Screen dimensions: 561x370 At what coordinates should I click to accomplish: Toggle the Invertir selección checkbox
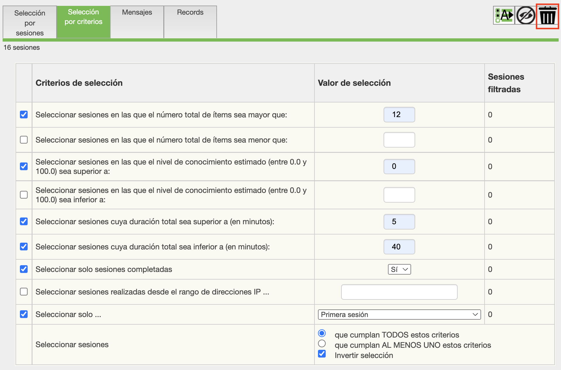[x=322, y=354]
